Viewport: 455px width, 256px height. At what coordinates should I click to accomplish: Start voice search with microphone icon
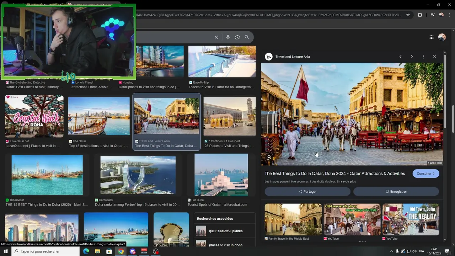(x=228, y=37)
